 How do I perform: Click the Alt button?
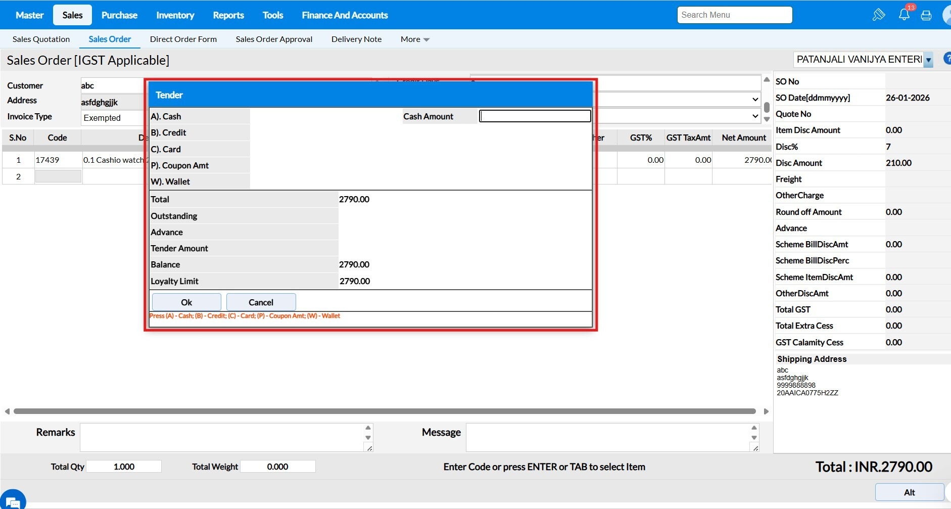click(909, 492)
